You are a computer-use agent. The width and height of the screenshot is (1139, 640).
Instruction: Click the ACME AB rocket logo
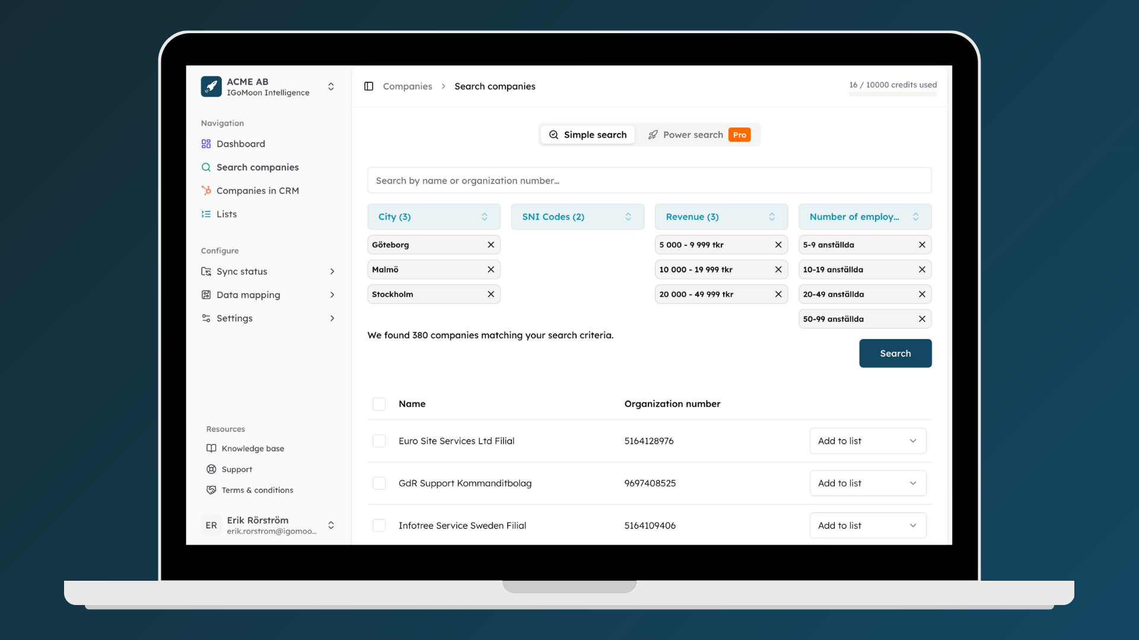pos(211,87)
